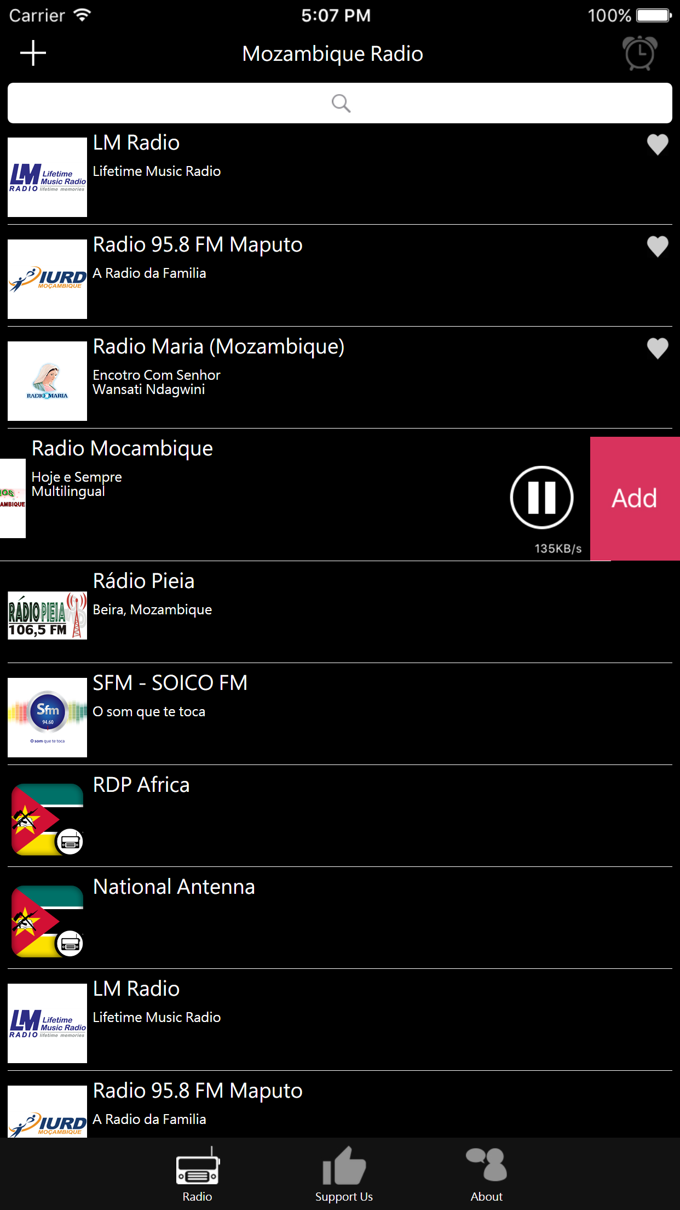Open the top LM Radio logo thumbnail
The width and height of the screenshot is (680, 1210).
point(47,177)
